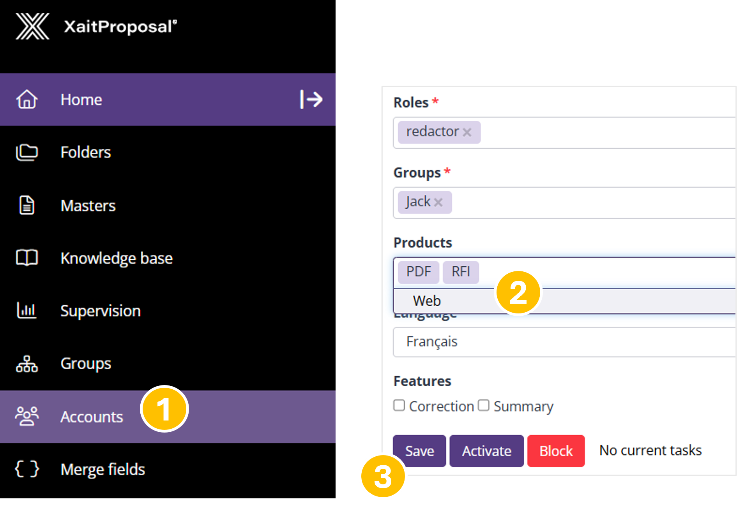Collapse sidebar with the arrow icon

(311, 99)
